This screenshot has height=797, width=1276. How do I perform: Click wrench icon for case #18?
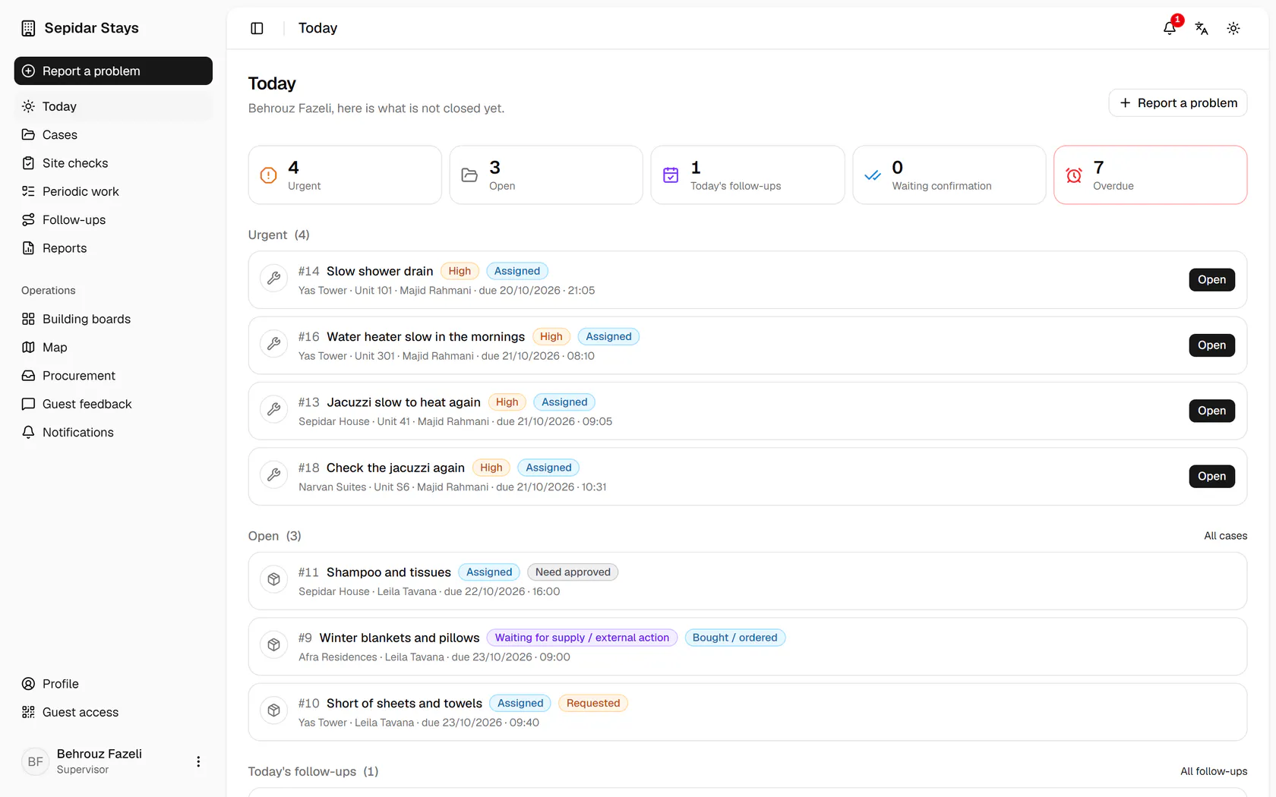pos(274,476)
